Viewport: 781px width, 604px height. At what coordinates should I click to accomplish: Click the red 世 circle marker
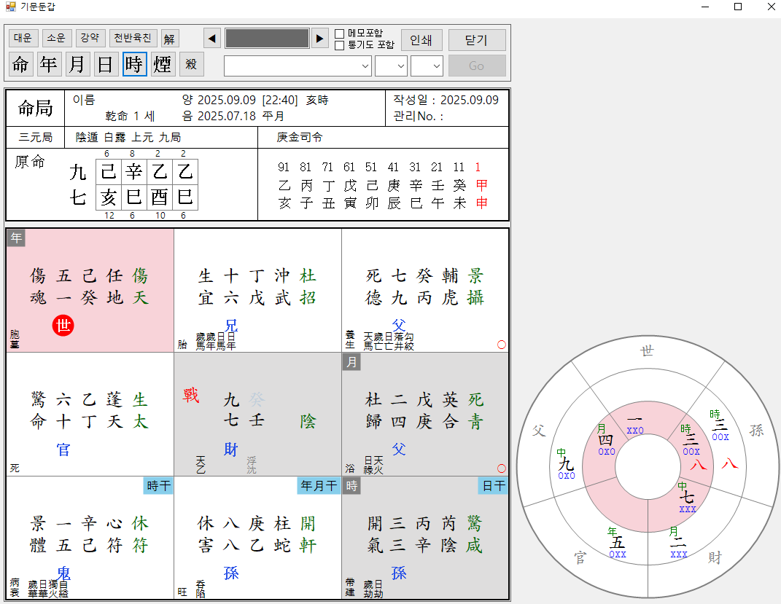pos(63,326)
